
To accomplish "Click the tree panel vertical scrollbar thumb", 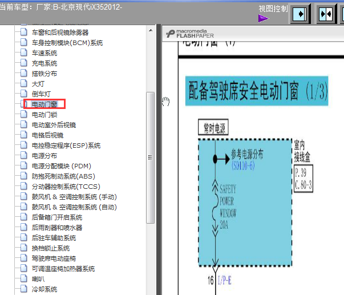I will 150,157.
